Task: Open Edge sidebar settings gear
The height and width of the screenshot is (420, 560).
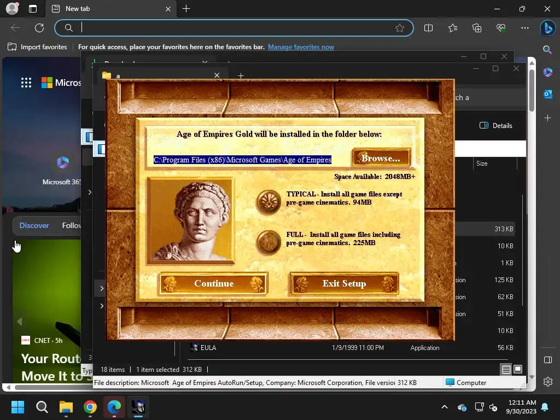Action: [x=548, y=382]
